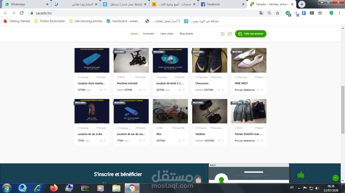Favorite the Haltères listing heart icon
345x193 pixels.
[223, 141]
